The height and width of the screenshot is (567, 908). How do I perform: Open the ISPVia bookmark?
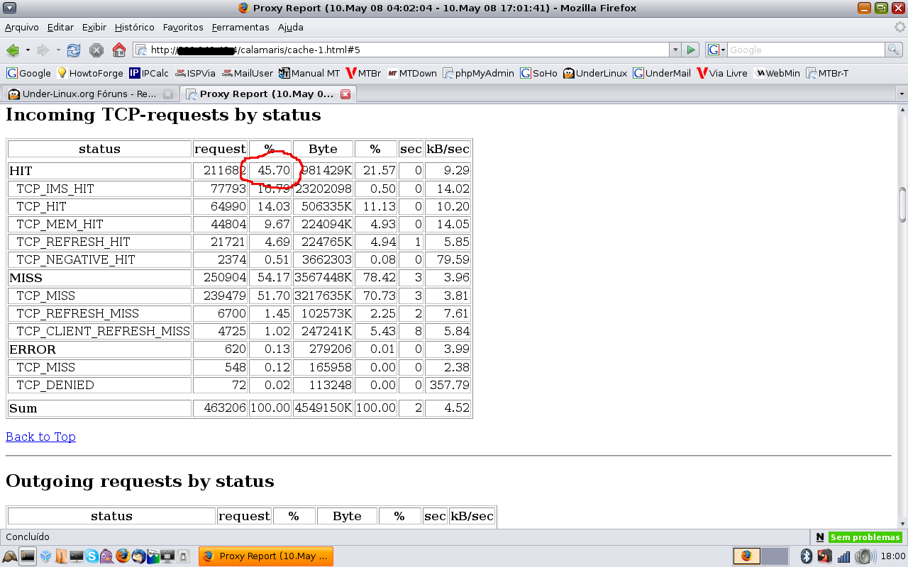(x=194, y=73)
